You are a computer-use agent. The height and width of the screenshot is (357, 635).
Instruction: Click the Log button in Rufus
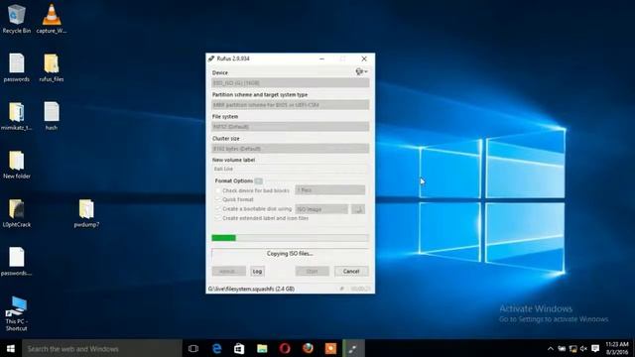(x=257, y=271)
